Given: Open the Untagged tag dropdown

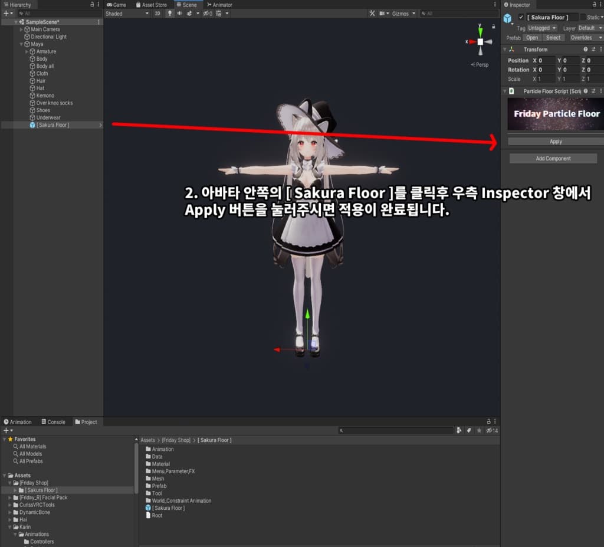Looking at the screenshot, I should [x=541, y=28].
